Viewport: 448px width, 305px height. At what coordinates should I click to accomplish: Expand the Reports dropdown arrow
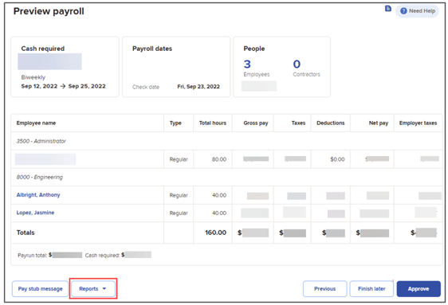104,288
